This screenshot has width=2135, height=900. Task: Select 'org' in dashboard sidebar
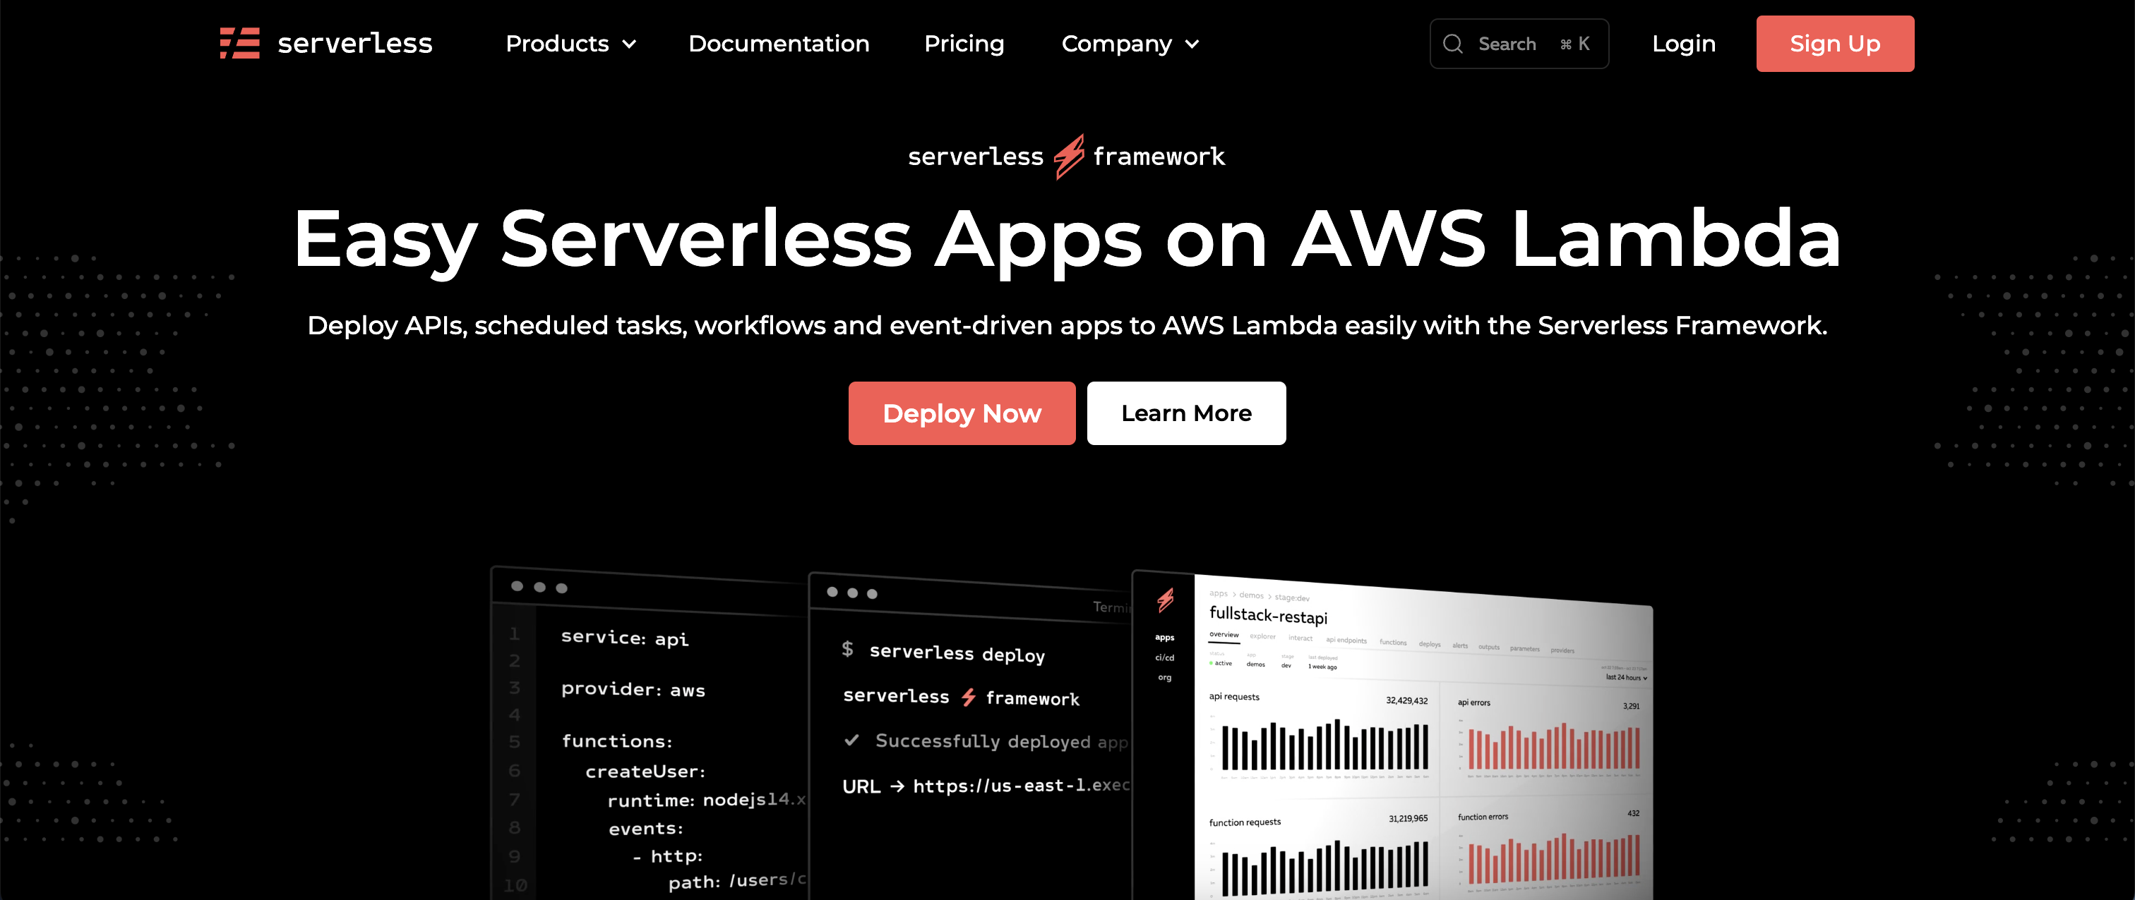click(x=1164, y=677)
